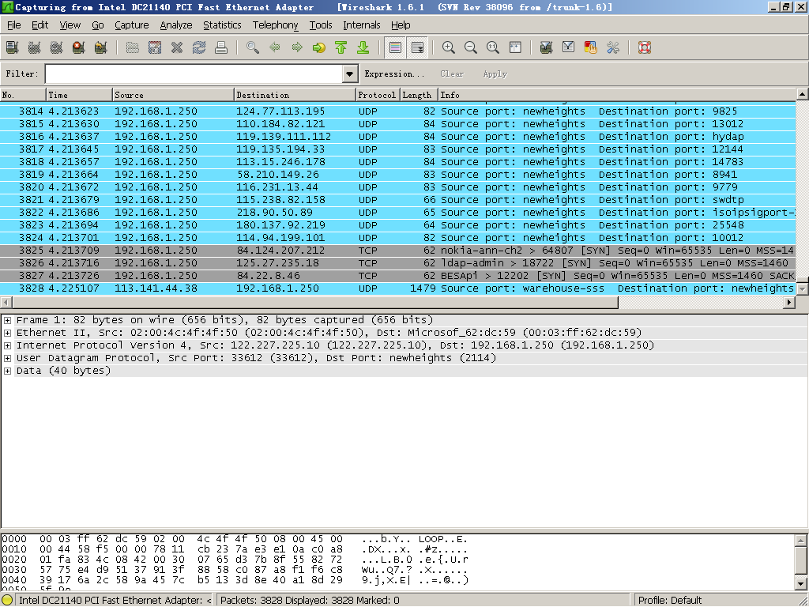Open the Capture menu
This screenshot has height=607, width=809.
(x=132, y=25)
